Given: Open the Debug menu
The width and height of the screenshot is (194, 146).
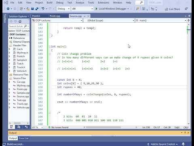Looking at the screenshot, I should click(60, 2).
